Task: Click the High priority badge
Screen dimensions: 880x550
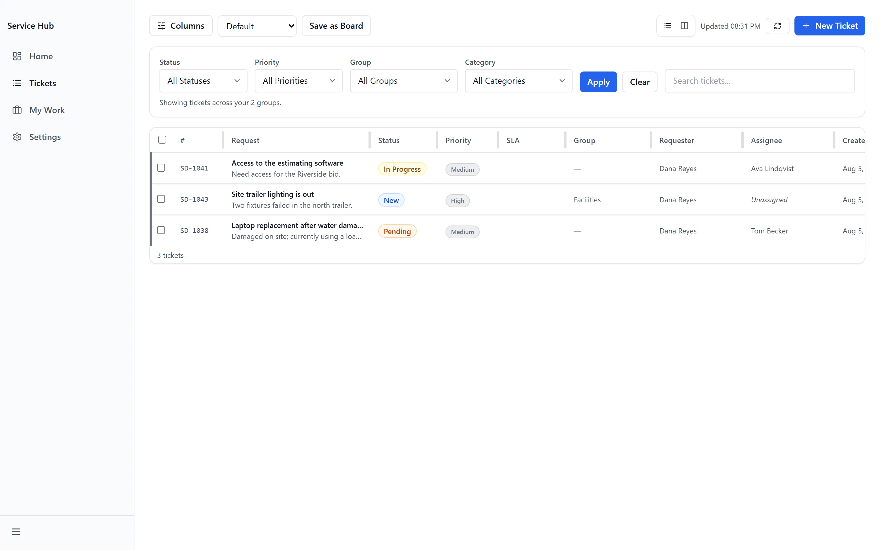Action: point(457,201)
